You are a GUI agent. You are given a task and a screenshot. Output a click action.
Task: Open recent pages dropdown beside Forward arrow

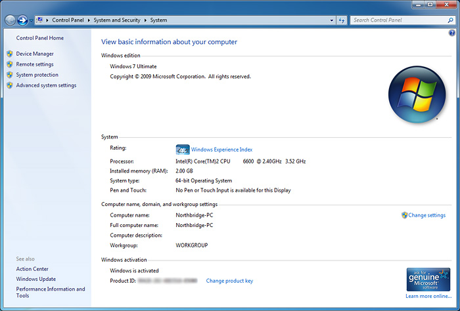click(31, 20)
